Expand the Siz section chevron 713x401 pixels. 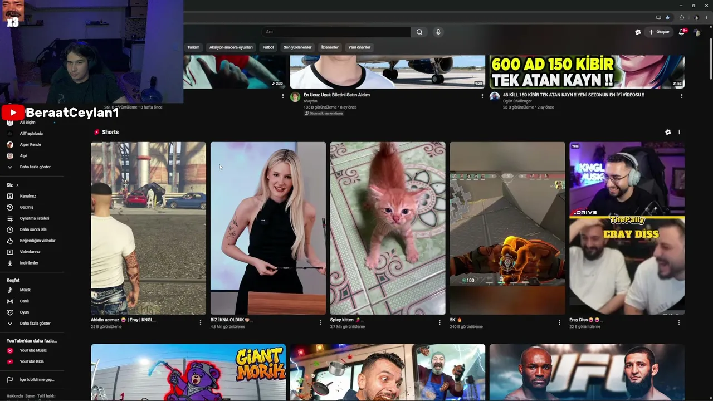pos(17,185)
